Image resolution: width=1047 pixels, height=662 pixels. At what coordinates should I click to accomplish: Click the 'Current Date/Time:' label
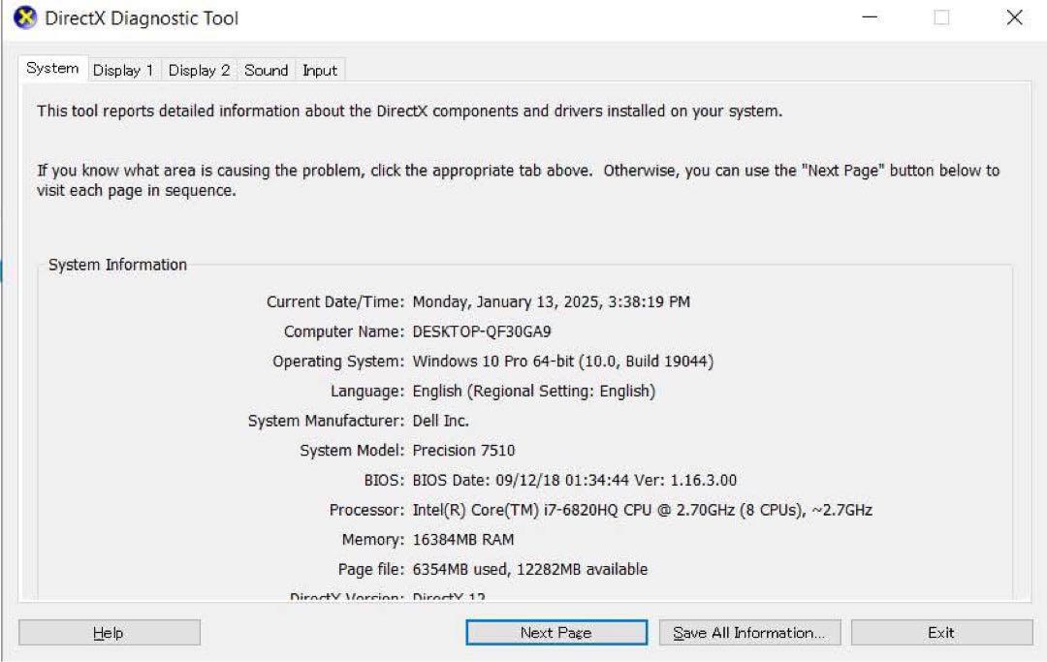(335, 302)
